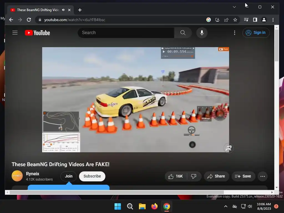Open more actions ellipsis under video

262,176
